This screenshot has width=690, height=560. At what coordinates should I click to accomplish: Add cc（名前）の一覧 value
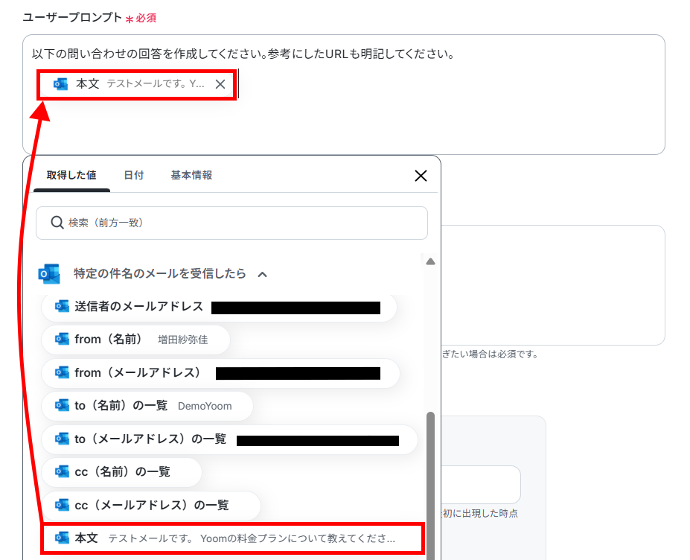pos(121,472)
